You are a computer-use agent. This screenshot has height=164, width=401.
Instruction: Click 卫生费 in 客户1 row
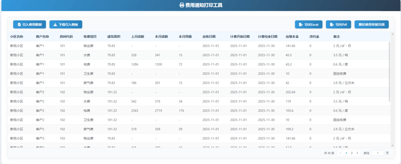pyautogui.click(x=88, y=74)
